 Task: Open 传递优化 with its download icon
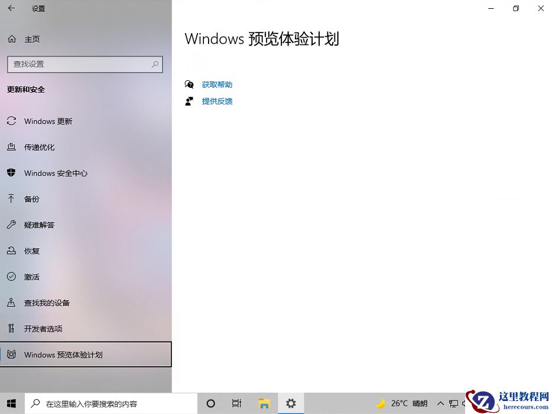(x=12, y=147)
